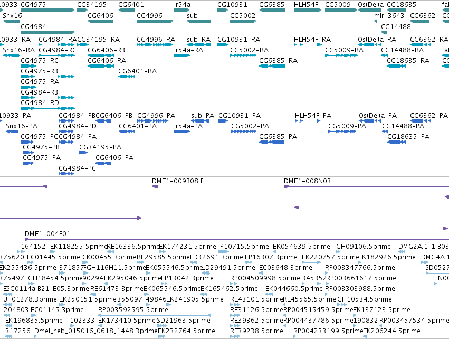Viewport: 449px width, 339px height.
Task: Select the CG4996-PA protein glyph
Action: click(152, 121)
